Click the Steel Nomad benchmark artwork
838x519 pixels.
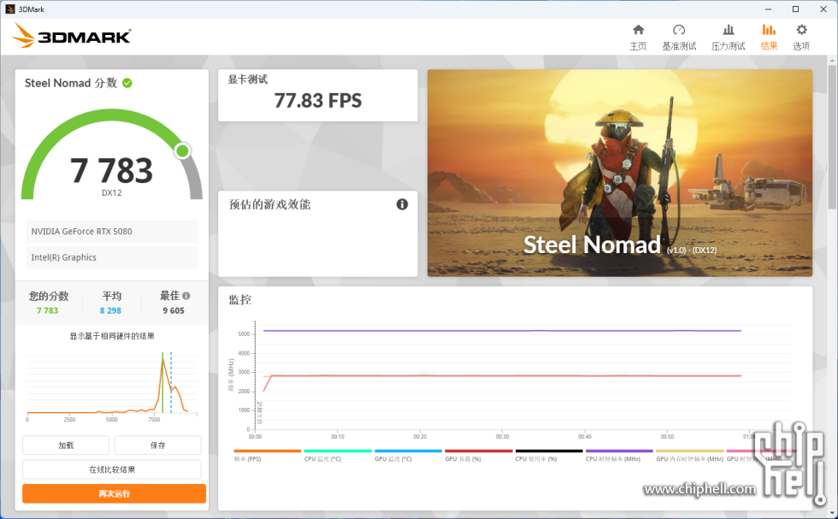click(619, 173)
